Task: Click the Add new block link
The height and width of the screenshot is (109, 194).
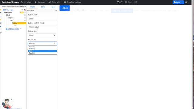Action: point(13,29)
